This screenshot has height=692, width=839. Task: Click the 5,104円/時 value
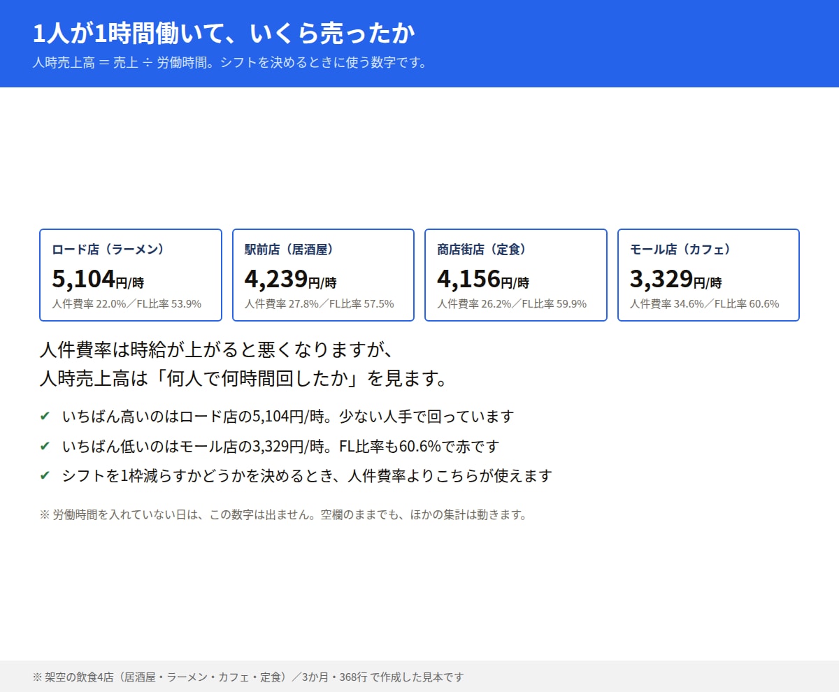click(98, 279)
